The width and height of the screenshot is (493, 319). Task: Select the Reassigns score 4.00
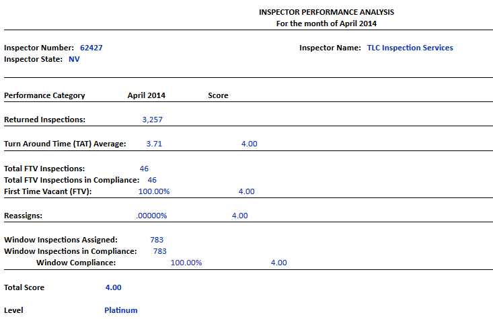pyautogui.click(x=240, y=216)
